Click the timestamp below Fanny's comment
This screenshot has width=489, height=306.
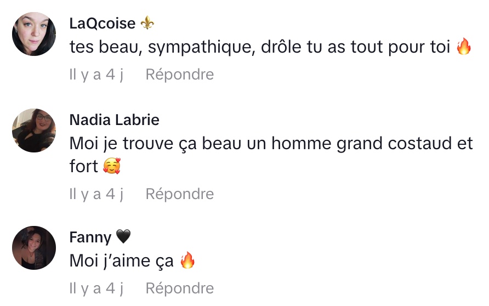96,288
